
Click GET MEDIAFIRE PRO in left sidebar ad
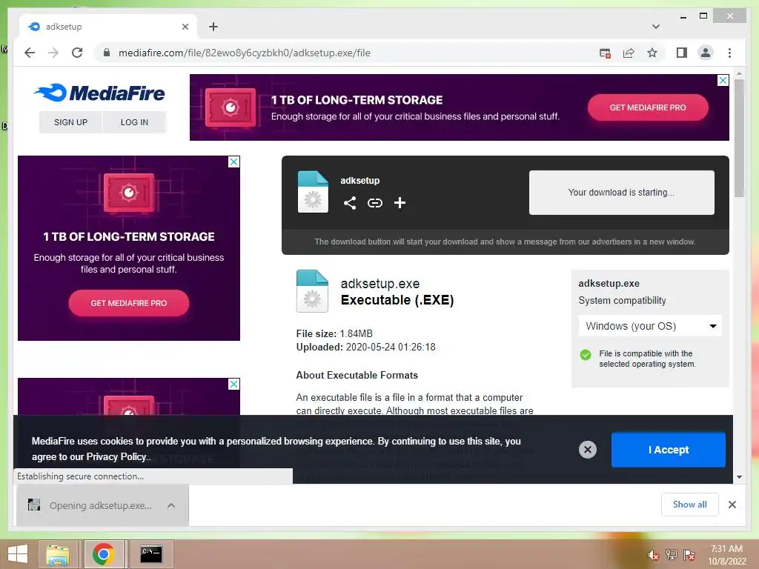(x=129, y=303)
